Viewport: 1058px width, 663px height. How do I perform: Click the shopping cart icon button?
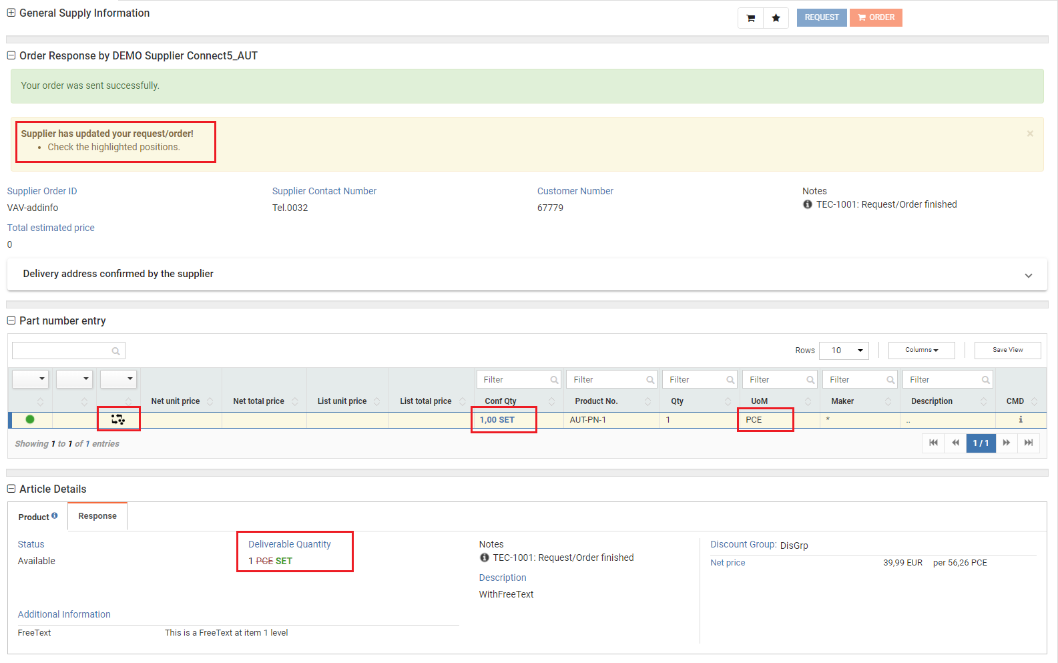click(x=750, y=18)
